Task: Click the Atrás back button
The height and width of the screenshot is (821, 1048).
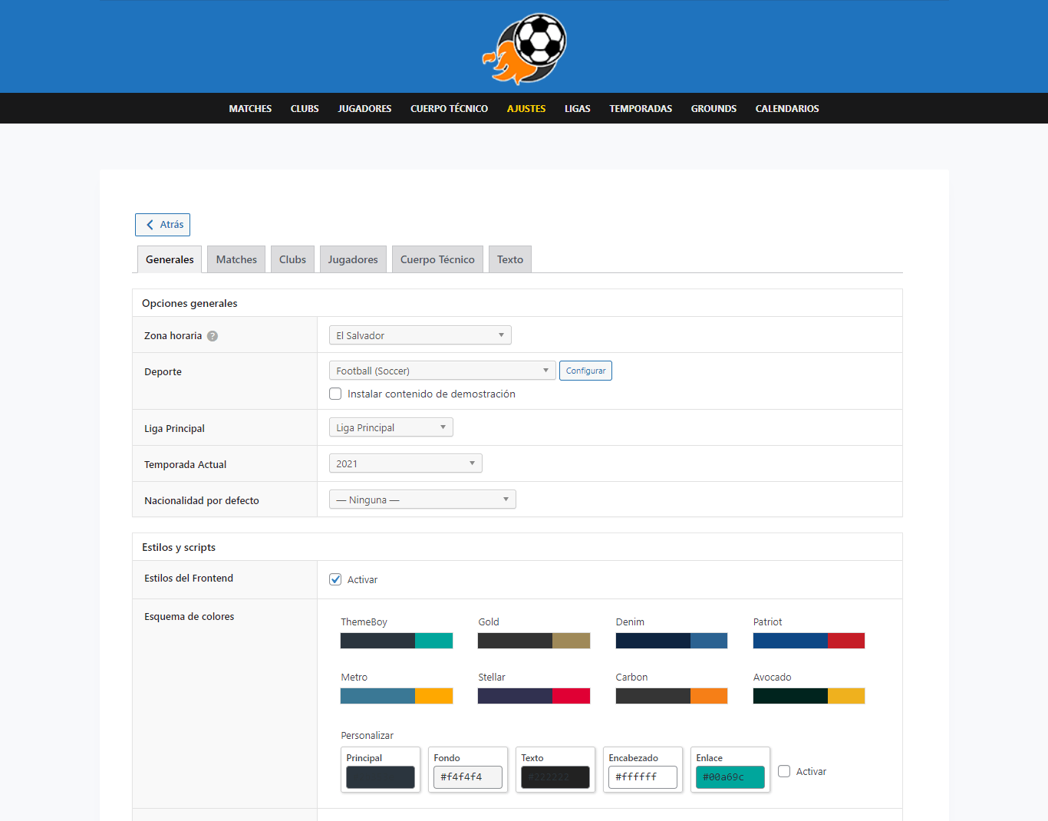Action: click(x=162, y=224)
